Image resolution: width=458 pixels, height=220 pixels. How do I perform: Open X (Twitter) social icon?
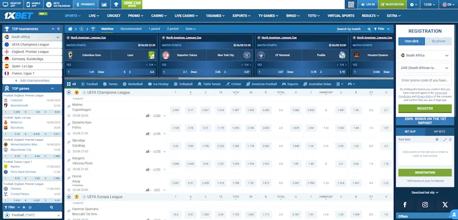[x=445, y=205]
